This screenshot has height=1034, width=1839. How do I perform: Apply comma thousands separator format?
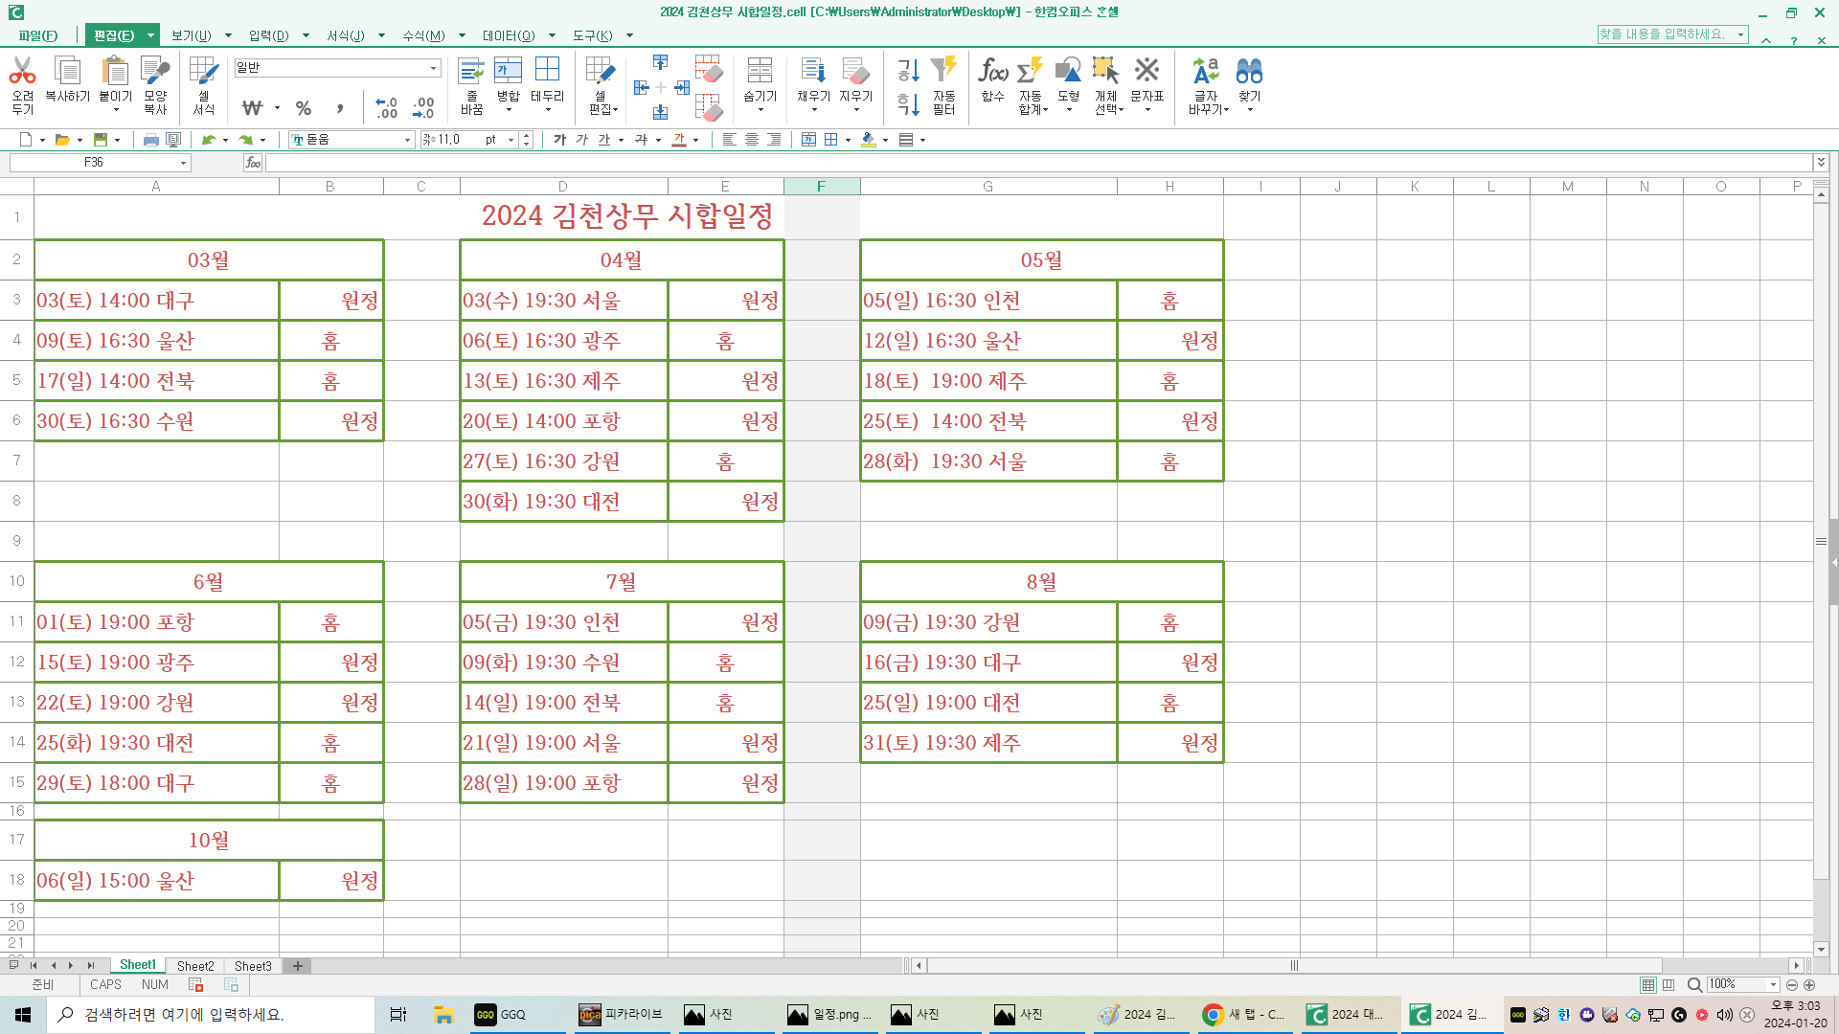[x=340, y=108]
